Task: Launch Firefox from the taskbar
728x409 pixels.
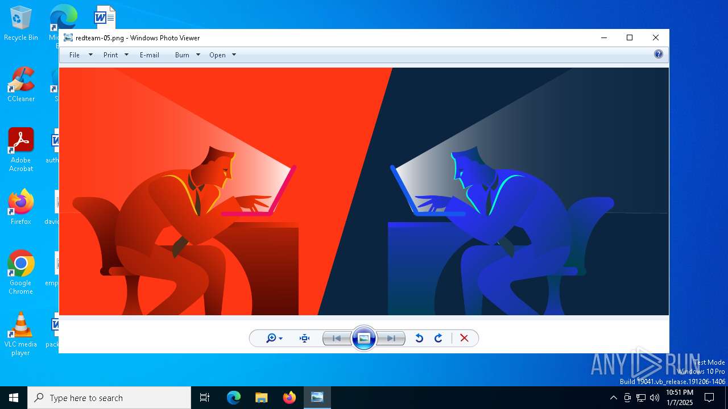Action: point(289,398)
